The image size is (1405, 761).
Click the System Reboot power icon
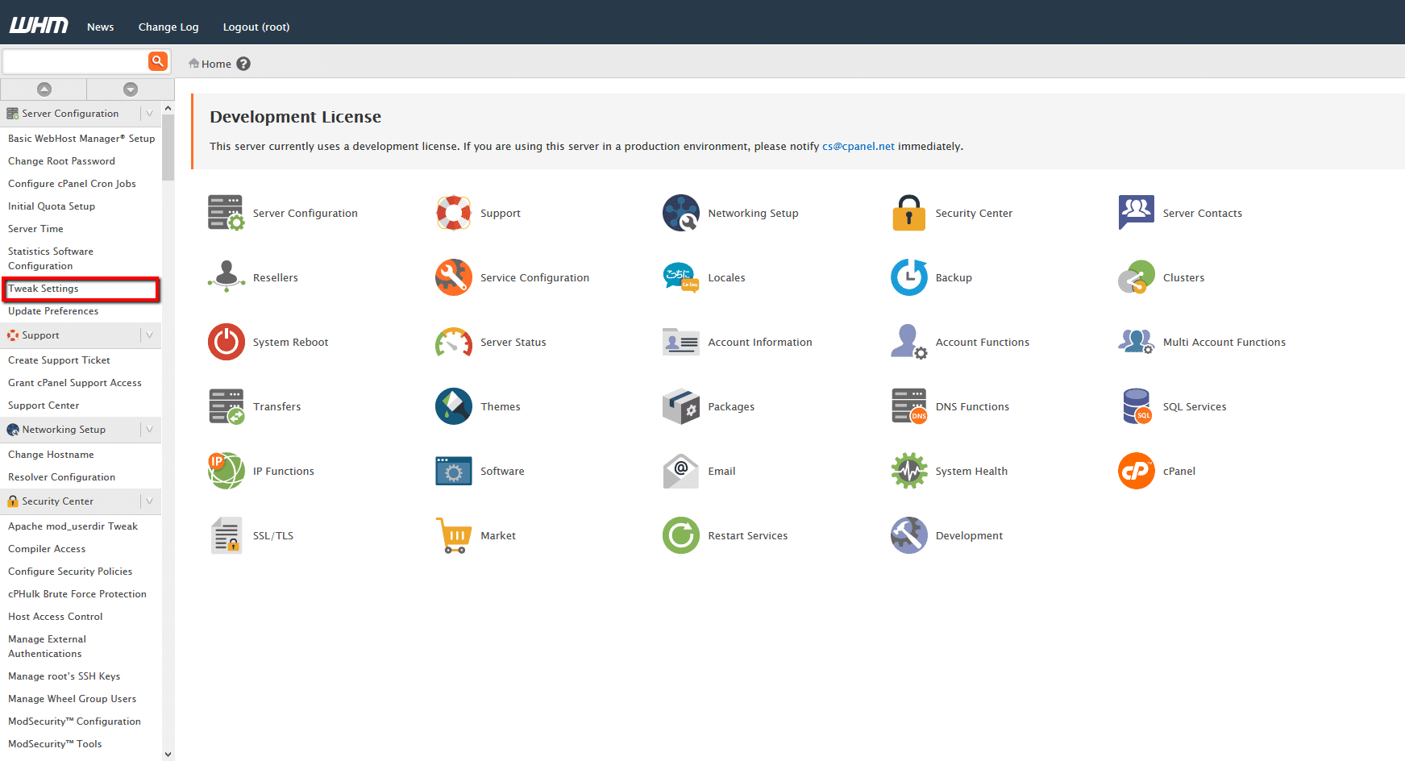[227, 342]
